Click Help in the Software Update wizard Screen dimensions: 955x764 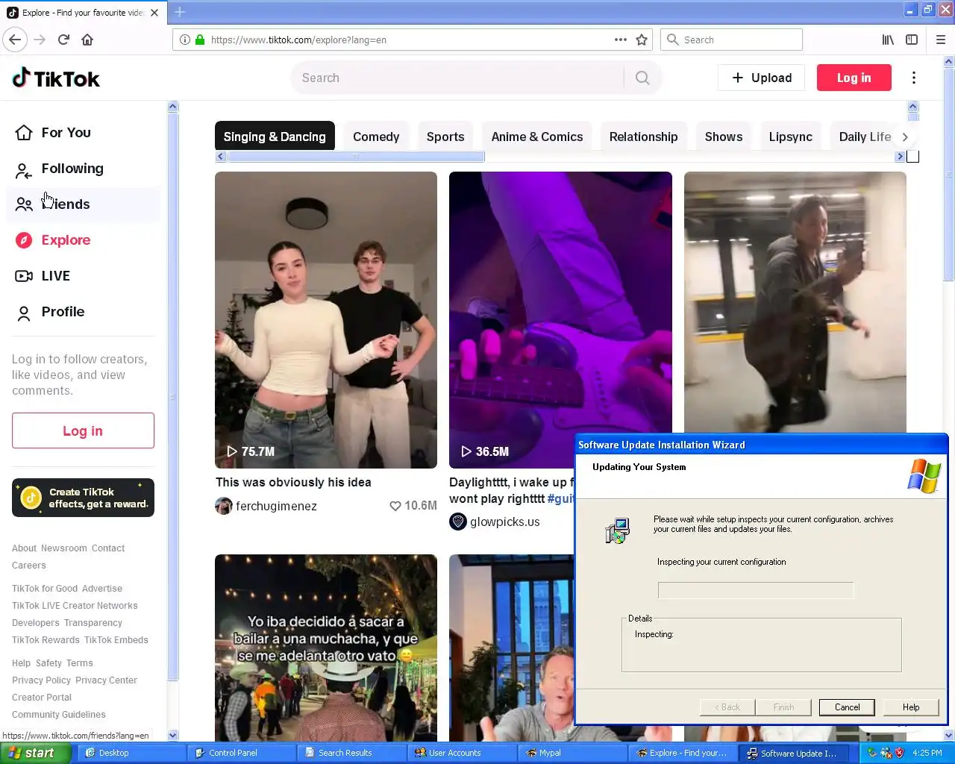(911, 707)
